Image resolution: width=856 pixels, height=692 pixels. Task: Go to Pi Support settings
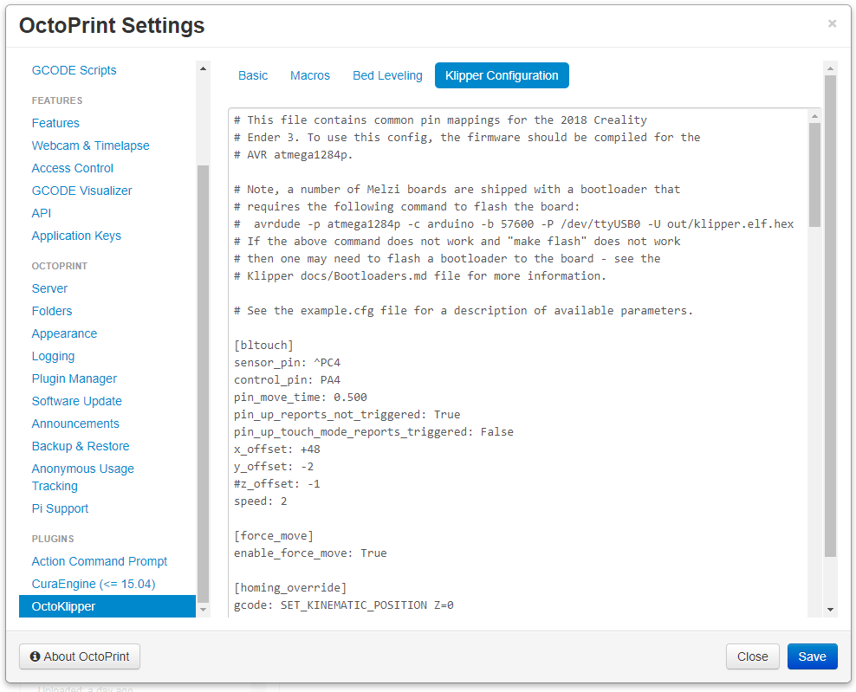[x=60, y=508]
